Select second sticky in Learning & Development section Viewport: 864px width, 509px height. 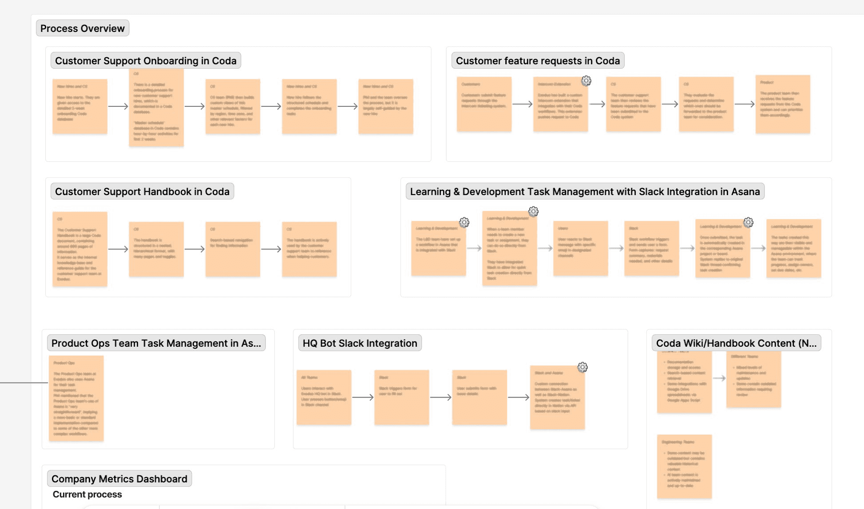click(x=510, y=248)
